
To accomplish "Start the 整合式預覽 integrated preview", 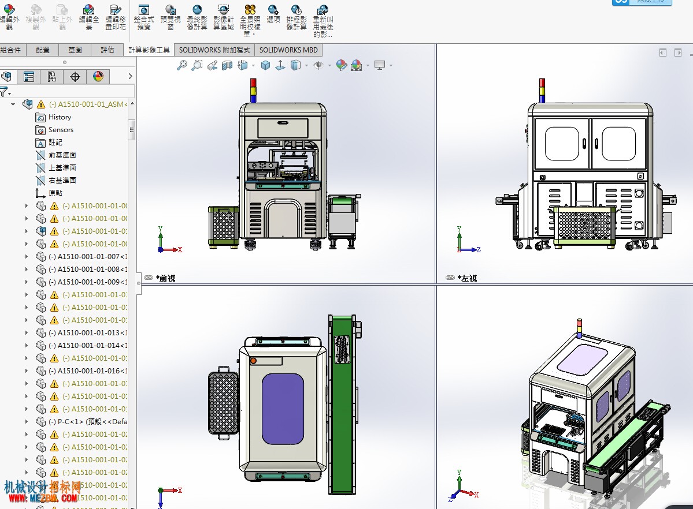I will (144, 18).
